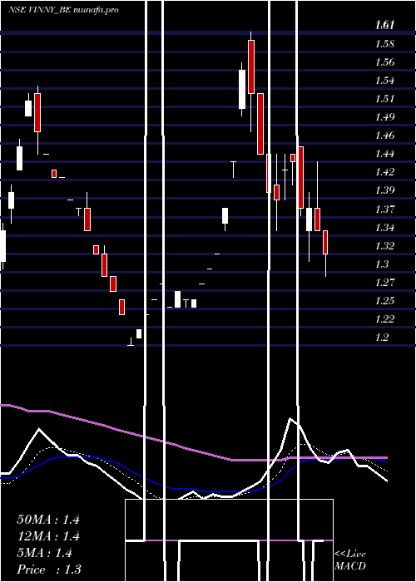Viewport: 416px width, 582px height.
Task: Click the 1.54 price axis label
Action: [384, 81]
